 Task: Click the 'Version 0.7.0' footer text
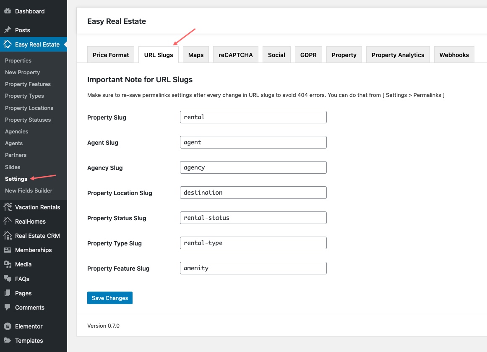tap(103, 326)
